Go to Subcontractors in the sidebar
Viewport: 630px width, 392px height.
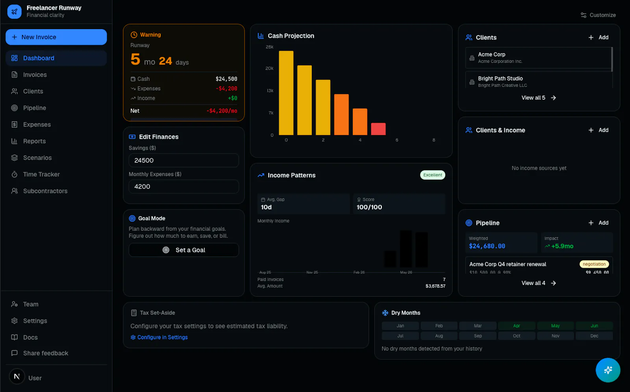click(56, 191)
